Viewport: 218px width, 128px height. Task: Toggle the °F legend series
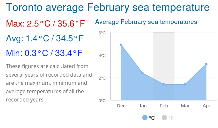tap(168, 118)
